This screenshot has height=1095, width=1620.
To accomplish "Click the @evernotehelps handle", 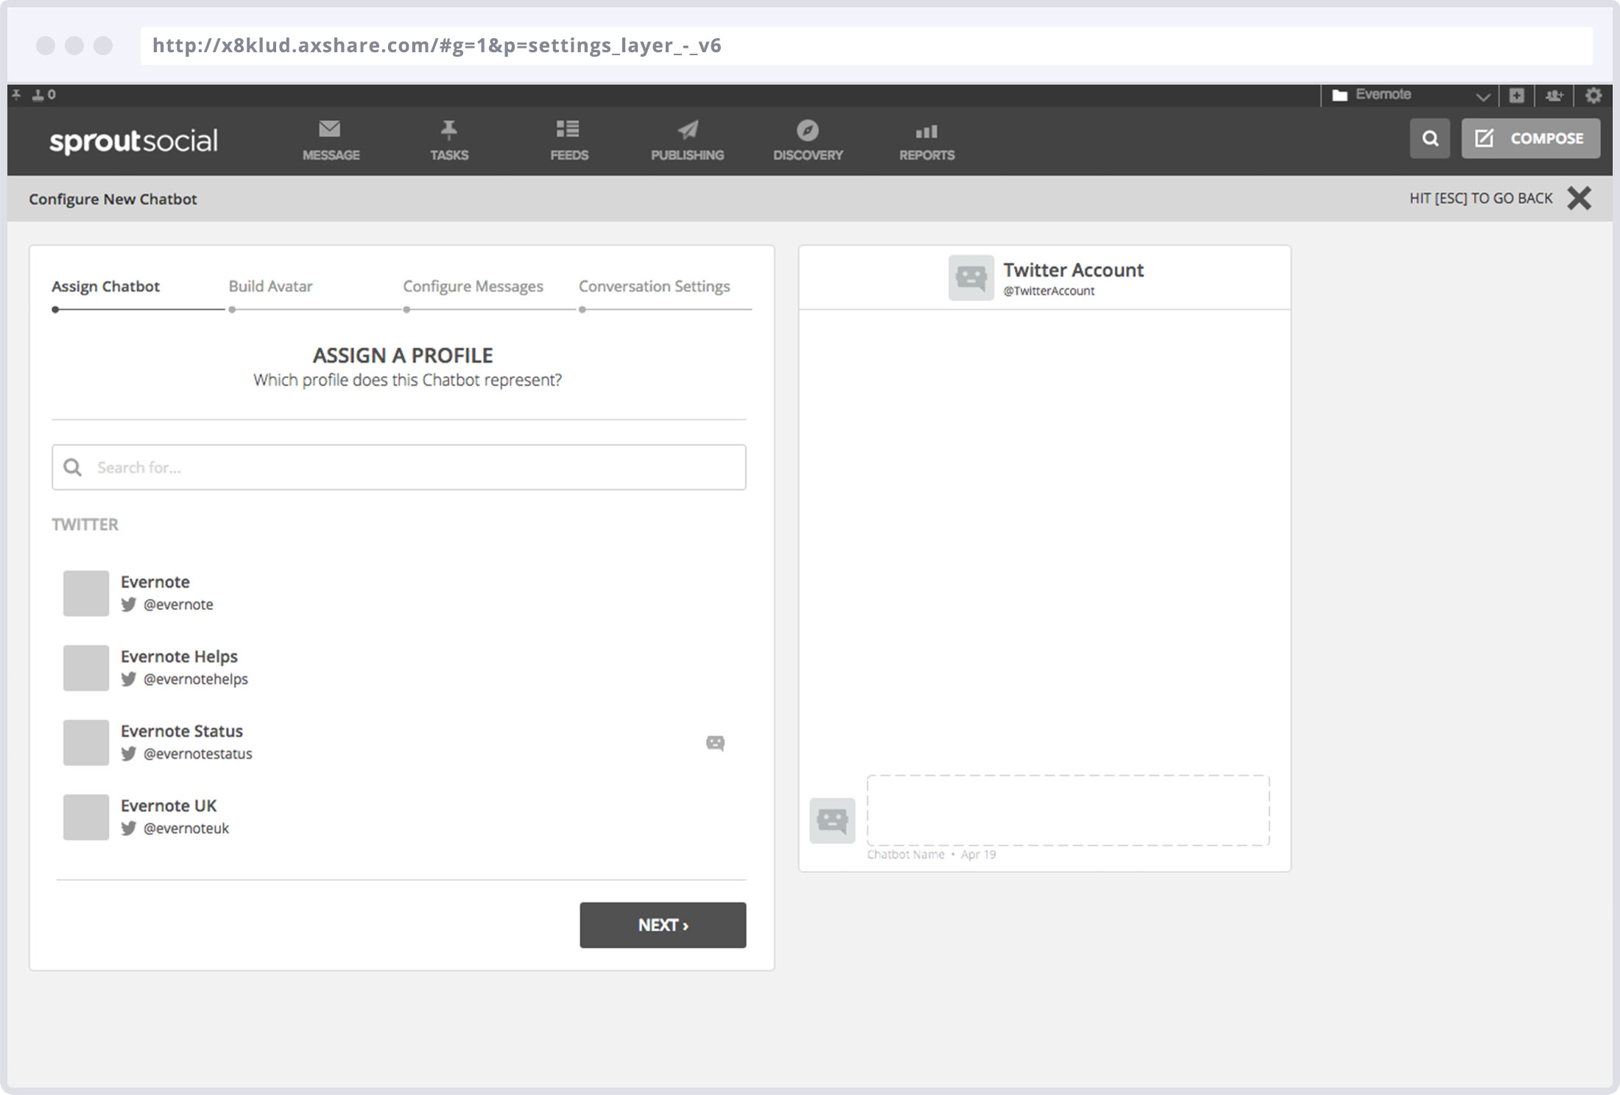I will coord(195,679).
